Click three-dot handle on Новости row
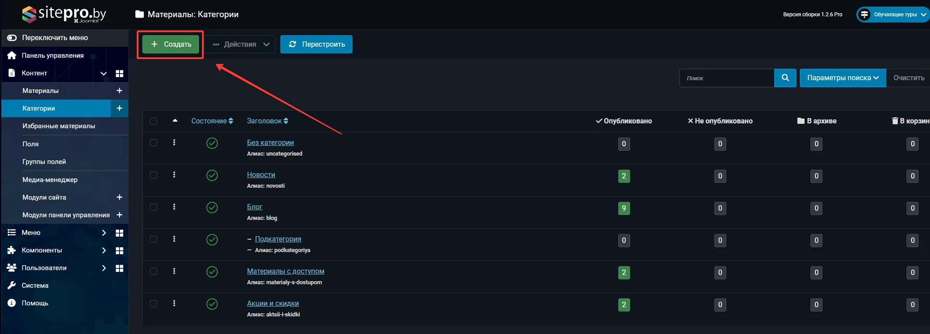This screenshot has width=930, height=334. point(174,175)
